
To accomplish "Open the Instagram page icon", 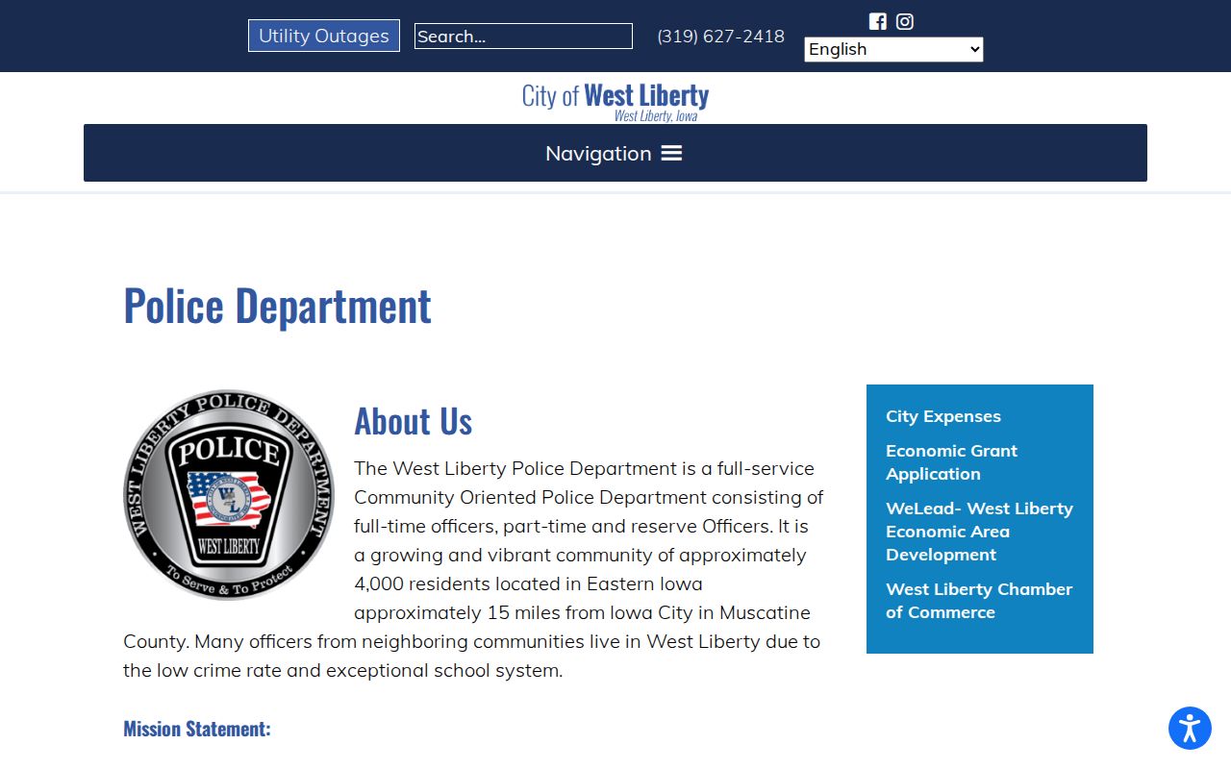I will coord(905,21).
